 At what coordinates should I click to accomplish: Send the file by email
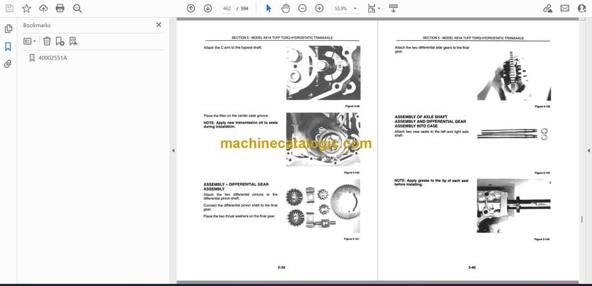[565, 9]
